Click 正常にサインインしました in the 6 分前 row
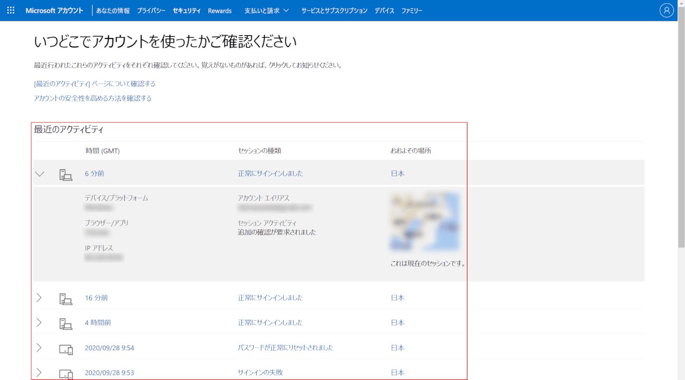This screenshot has width=685, height=380. pos(270,173)
